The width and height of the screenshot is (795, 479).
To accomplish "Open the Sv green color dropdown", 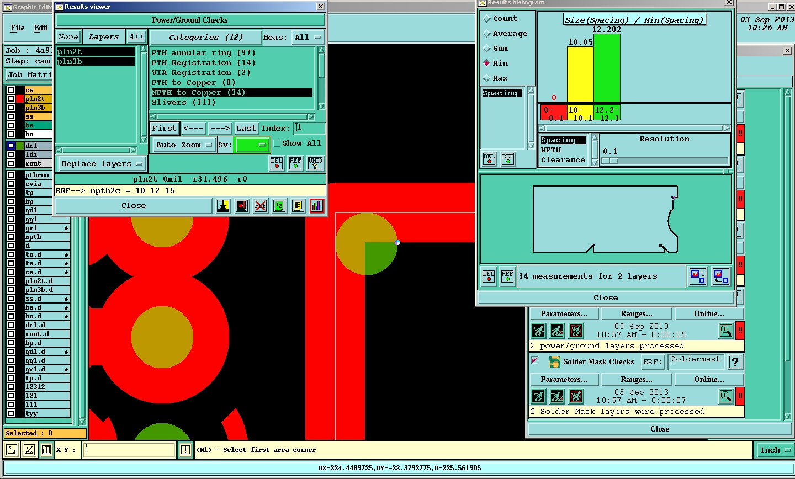I will (x=252, y=145).
